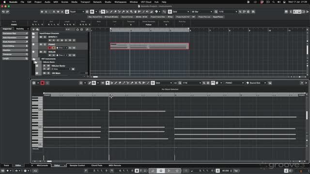Viewport: 310px width, 174px height.
Task: Select the Draw pencil tool in project toolbar
Action: pyautogui.click(x=111, y=12)
